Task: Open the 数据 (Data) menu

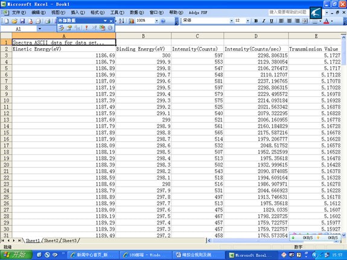Action: pos(137,13)
